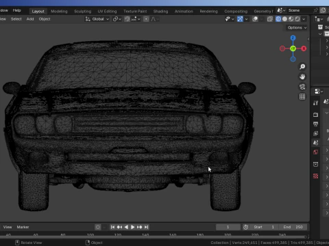Screen dimensions: 329x246
Task: Open the timeline View menu
Action: click(x=8, y=227)
